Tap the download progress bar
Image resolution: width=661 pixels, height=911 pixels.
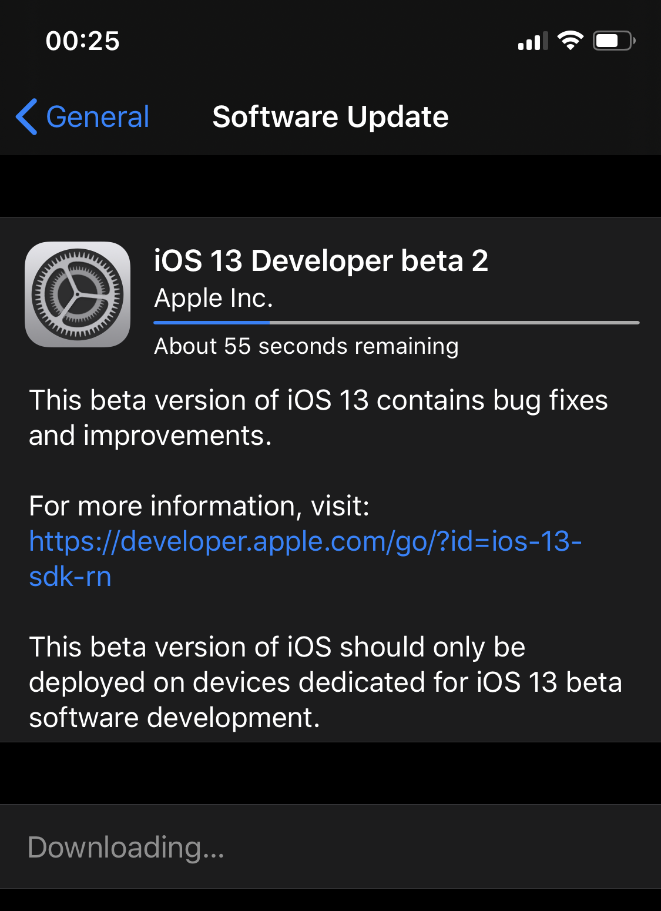click(396, 323)
